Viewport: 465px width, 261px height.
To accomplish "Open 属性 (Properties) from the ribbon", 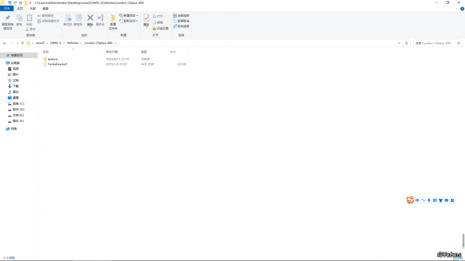I will [x=146, y=21].
